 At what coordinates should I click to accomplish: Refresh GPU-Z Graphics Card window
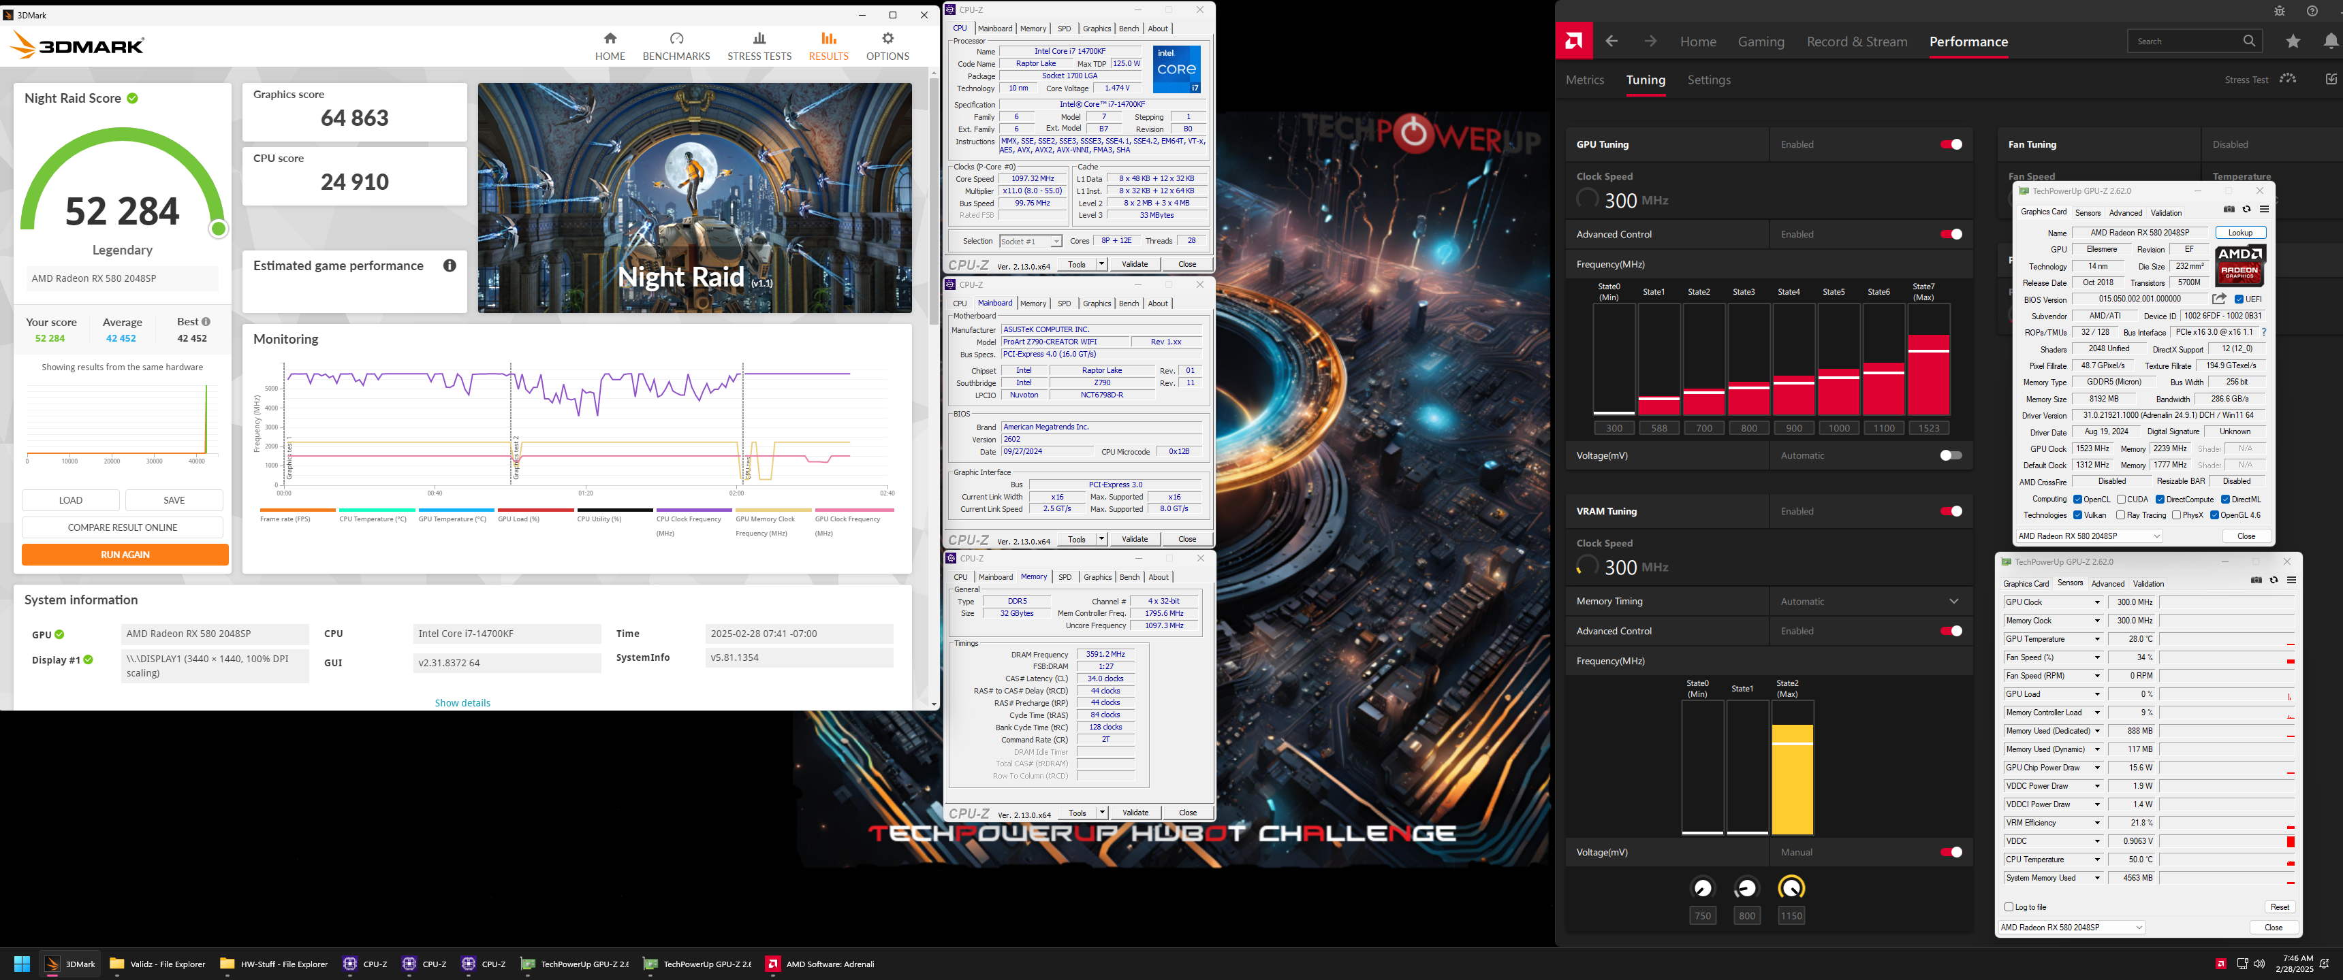(2246, 209)
